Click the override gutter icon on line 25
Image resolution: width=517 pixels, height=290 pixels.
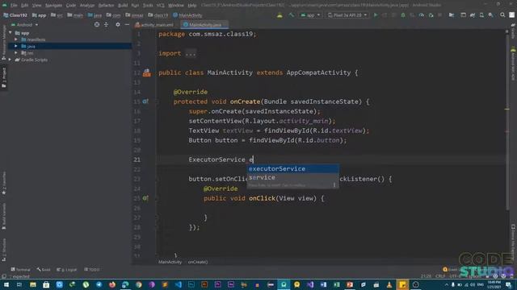coord(145,198)
